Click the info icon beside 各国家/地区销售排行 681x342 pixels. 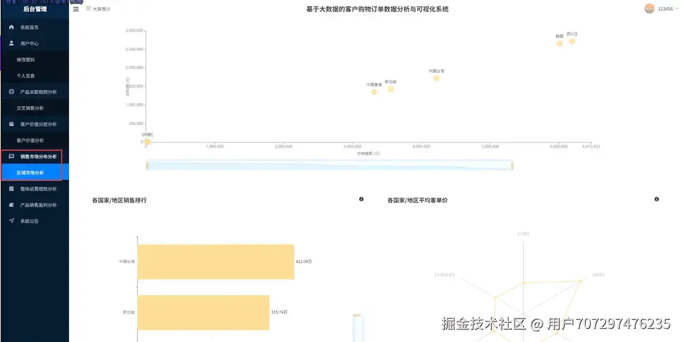[x=361, y=199]
